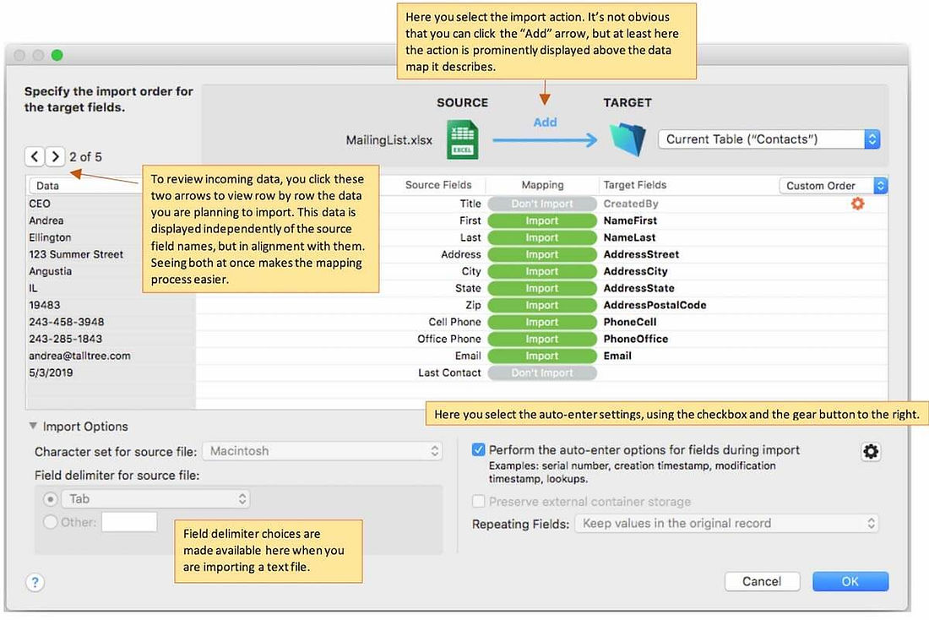
Task: Select the Other delimiter radio button
Action: [51, 522]
